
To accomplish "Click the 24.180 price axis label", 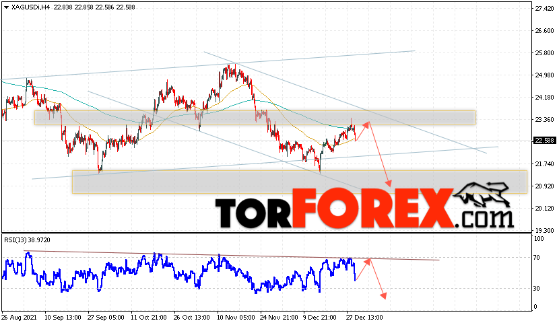I will pyautogui.click(x=544, y=98).
